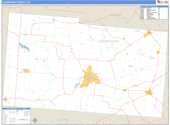This screenshot has width=170, height=125.
Task: Click the blue lake in the northwest
Action: point(24,46)
